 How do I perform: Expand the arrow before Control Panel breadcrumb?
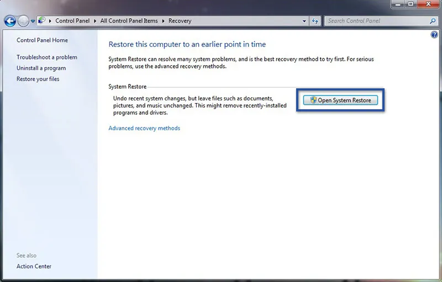50,21
